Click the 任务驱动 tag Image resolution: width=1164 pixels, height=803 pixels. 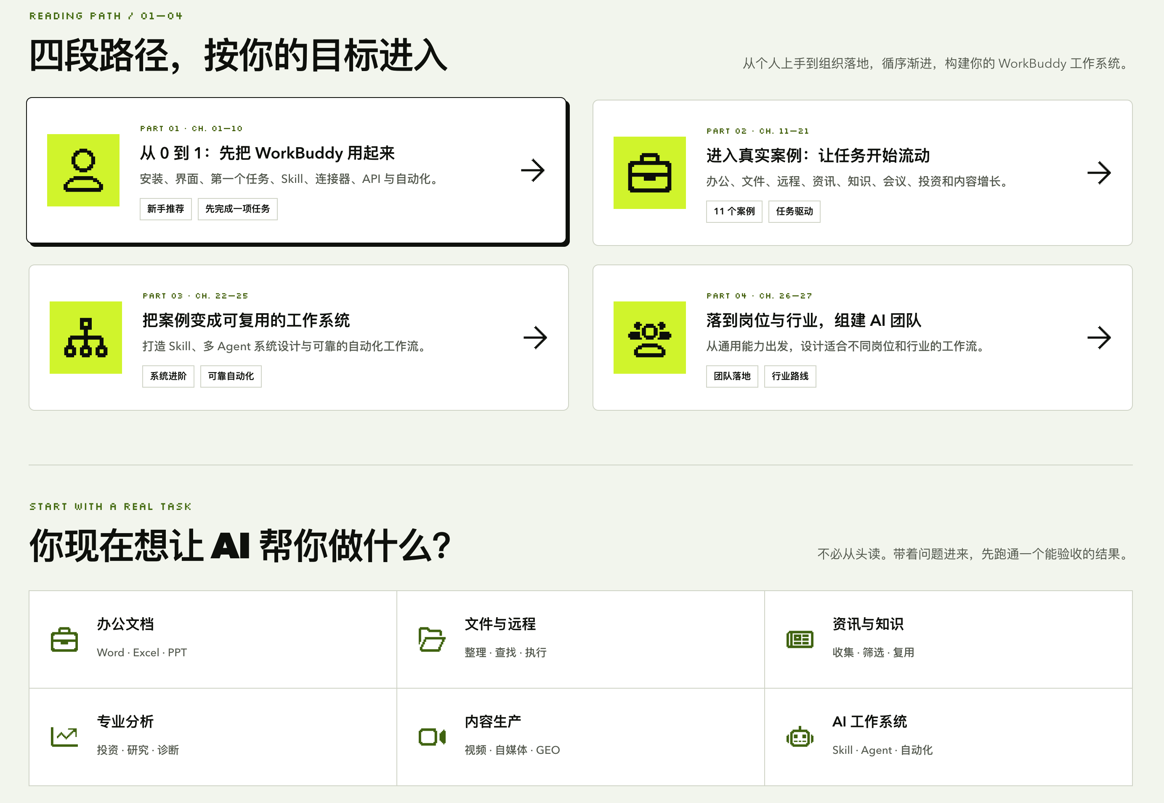coord(794,211)
